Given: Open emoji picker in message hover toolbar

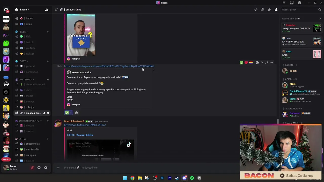Looking at the screenshot, I should (257, 63).
